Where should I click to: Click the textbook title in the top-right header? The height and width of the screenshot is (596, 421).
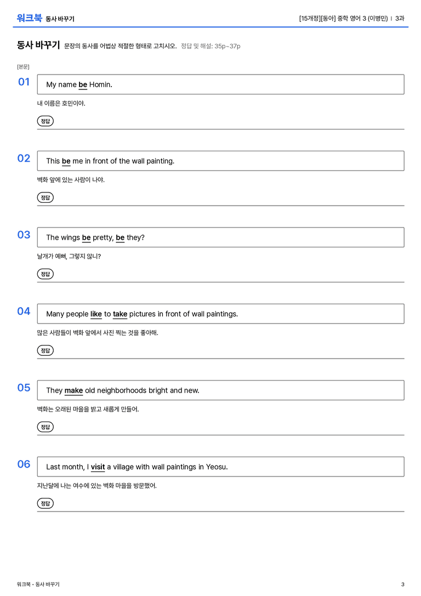(x=344, y=18)
